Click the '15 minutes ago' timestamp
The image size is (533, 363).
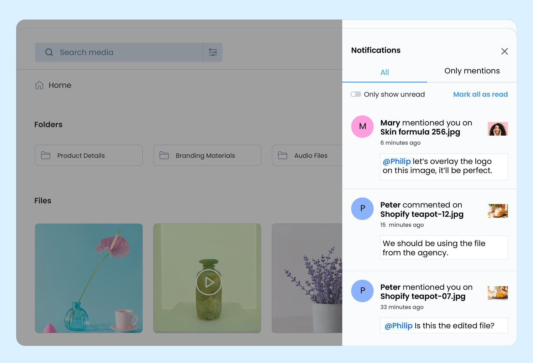[x=402, y=225]
